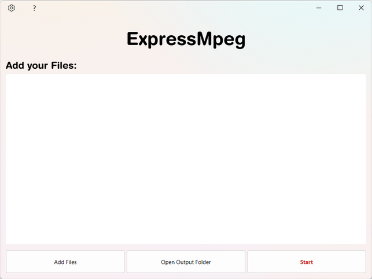The image size is (372, 279).
Task: Close the ExpressMpeg window
Action: click(x=361, y=8)
